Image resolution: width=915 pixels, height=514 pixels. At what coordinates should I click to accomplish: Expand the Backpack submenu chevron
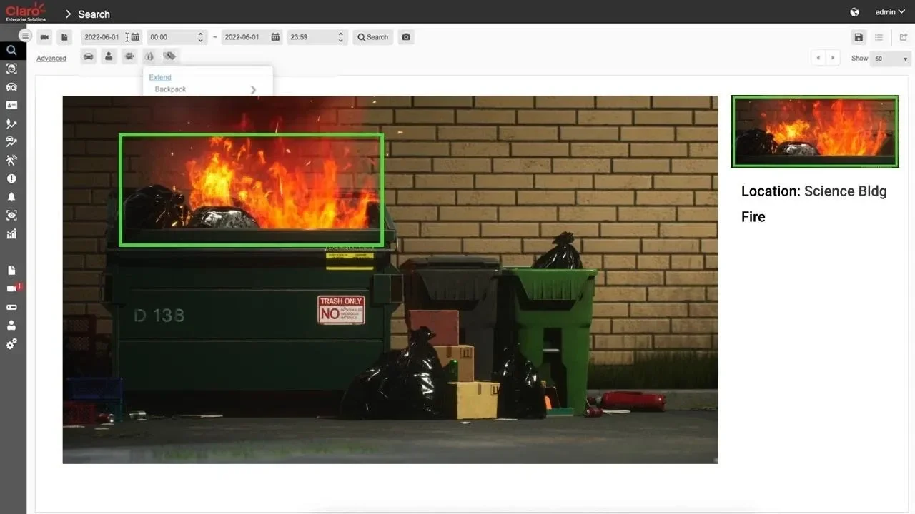coord(252,89)
